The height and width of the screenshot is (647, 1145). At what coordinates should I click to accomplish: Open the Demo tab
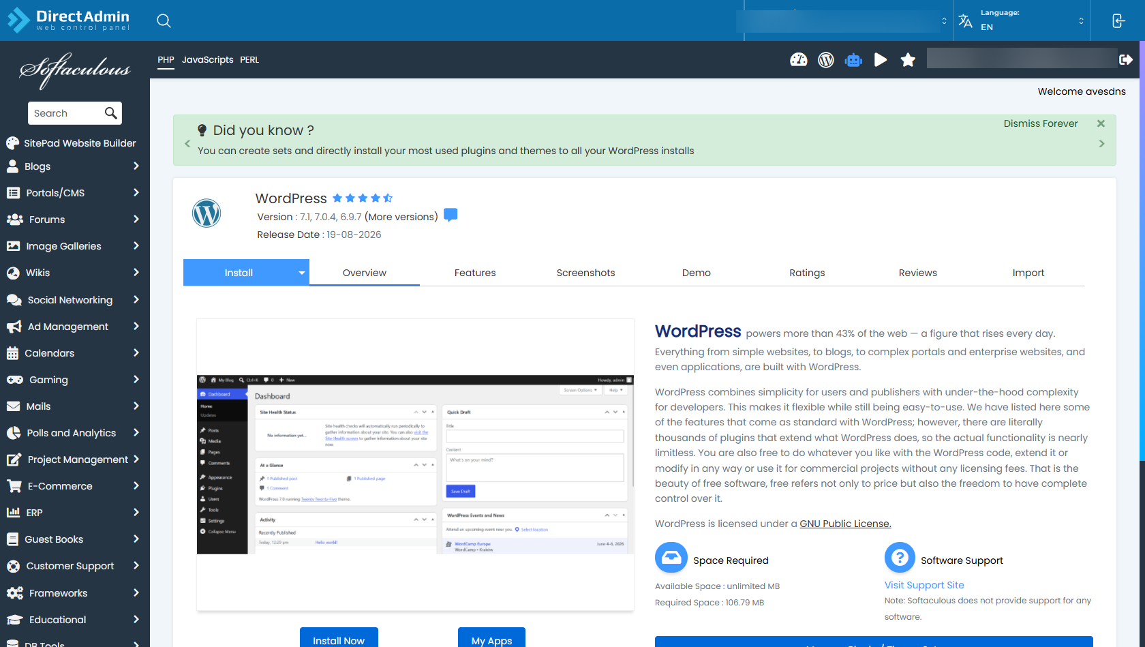(697, 273)
